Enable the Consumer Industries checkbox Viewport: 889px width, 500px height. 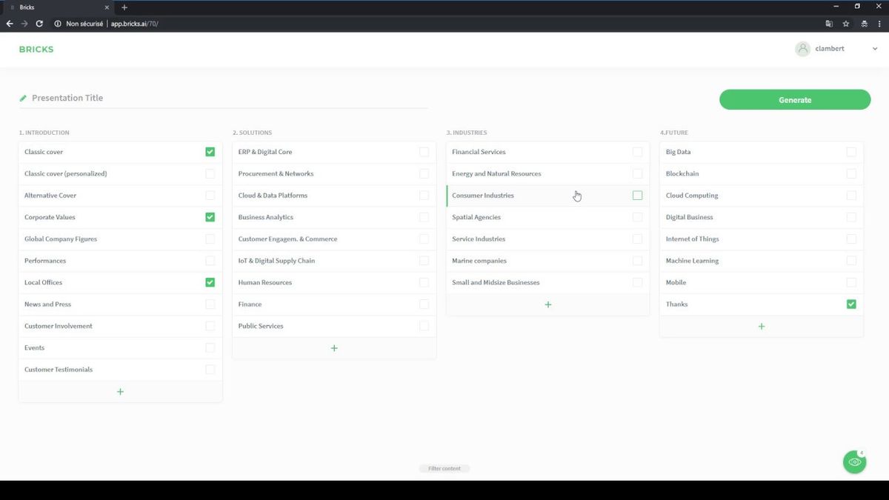[636, 195]
